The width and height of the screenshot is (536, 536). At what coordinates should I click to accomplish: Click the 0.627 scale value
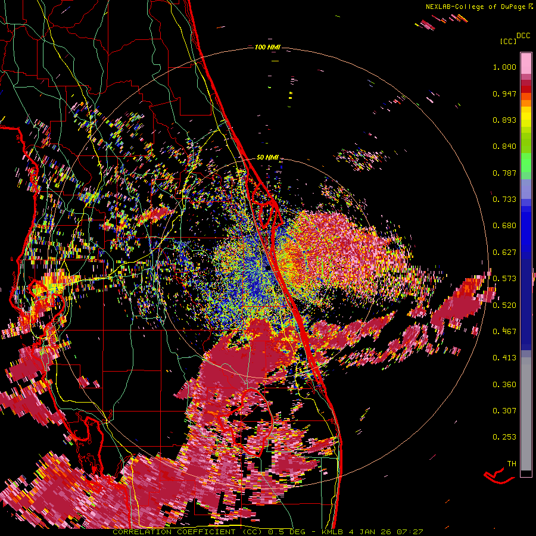tap(504, 253)
